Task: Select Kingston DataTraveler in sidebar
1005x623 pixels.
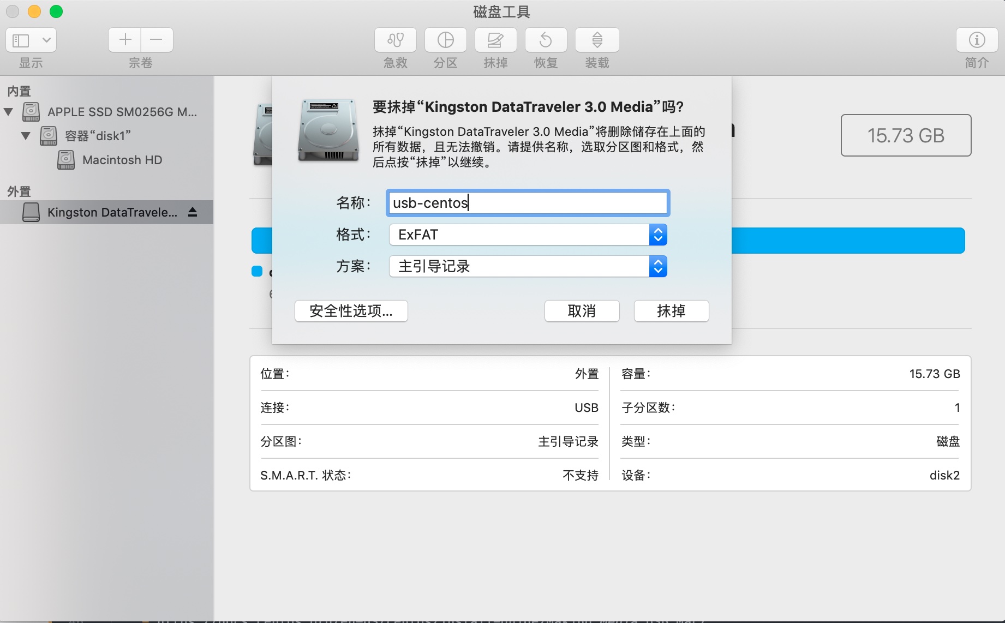Action: 106,212
